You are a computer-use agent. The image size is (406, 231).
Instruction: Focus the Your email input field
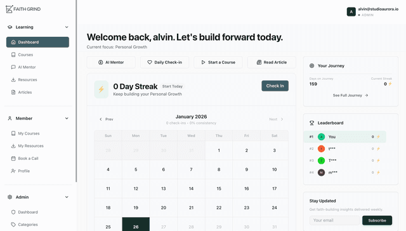pos(334,220)
